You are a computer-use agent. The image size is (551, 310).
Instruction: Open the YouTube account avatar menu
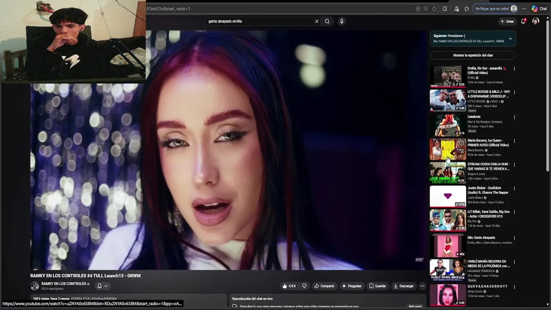536,21
